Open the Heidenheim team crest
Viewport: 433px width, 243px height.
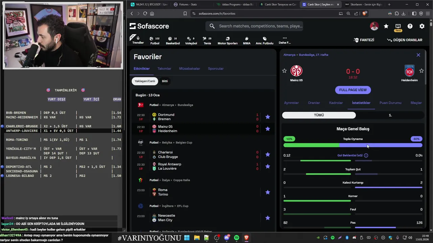409,71
